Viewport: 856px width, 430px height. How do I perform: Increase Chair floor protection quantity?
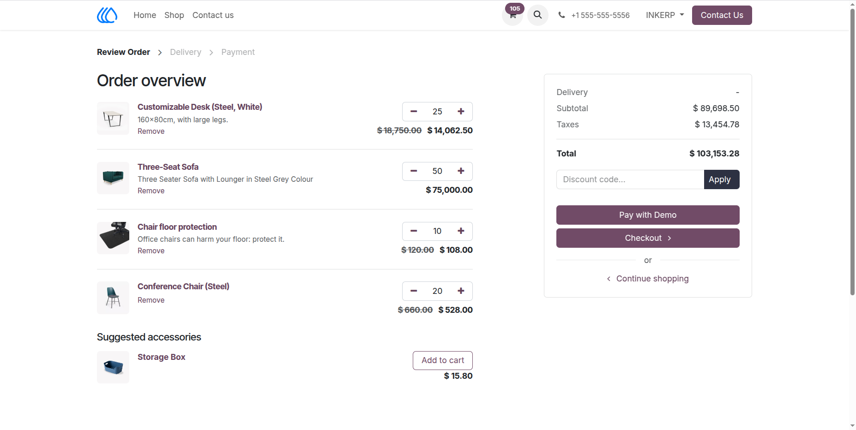(x=461, y=231)
